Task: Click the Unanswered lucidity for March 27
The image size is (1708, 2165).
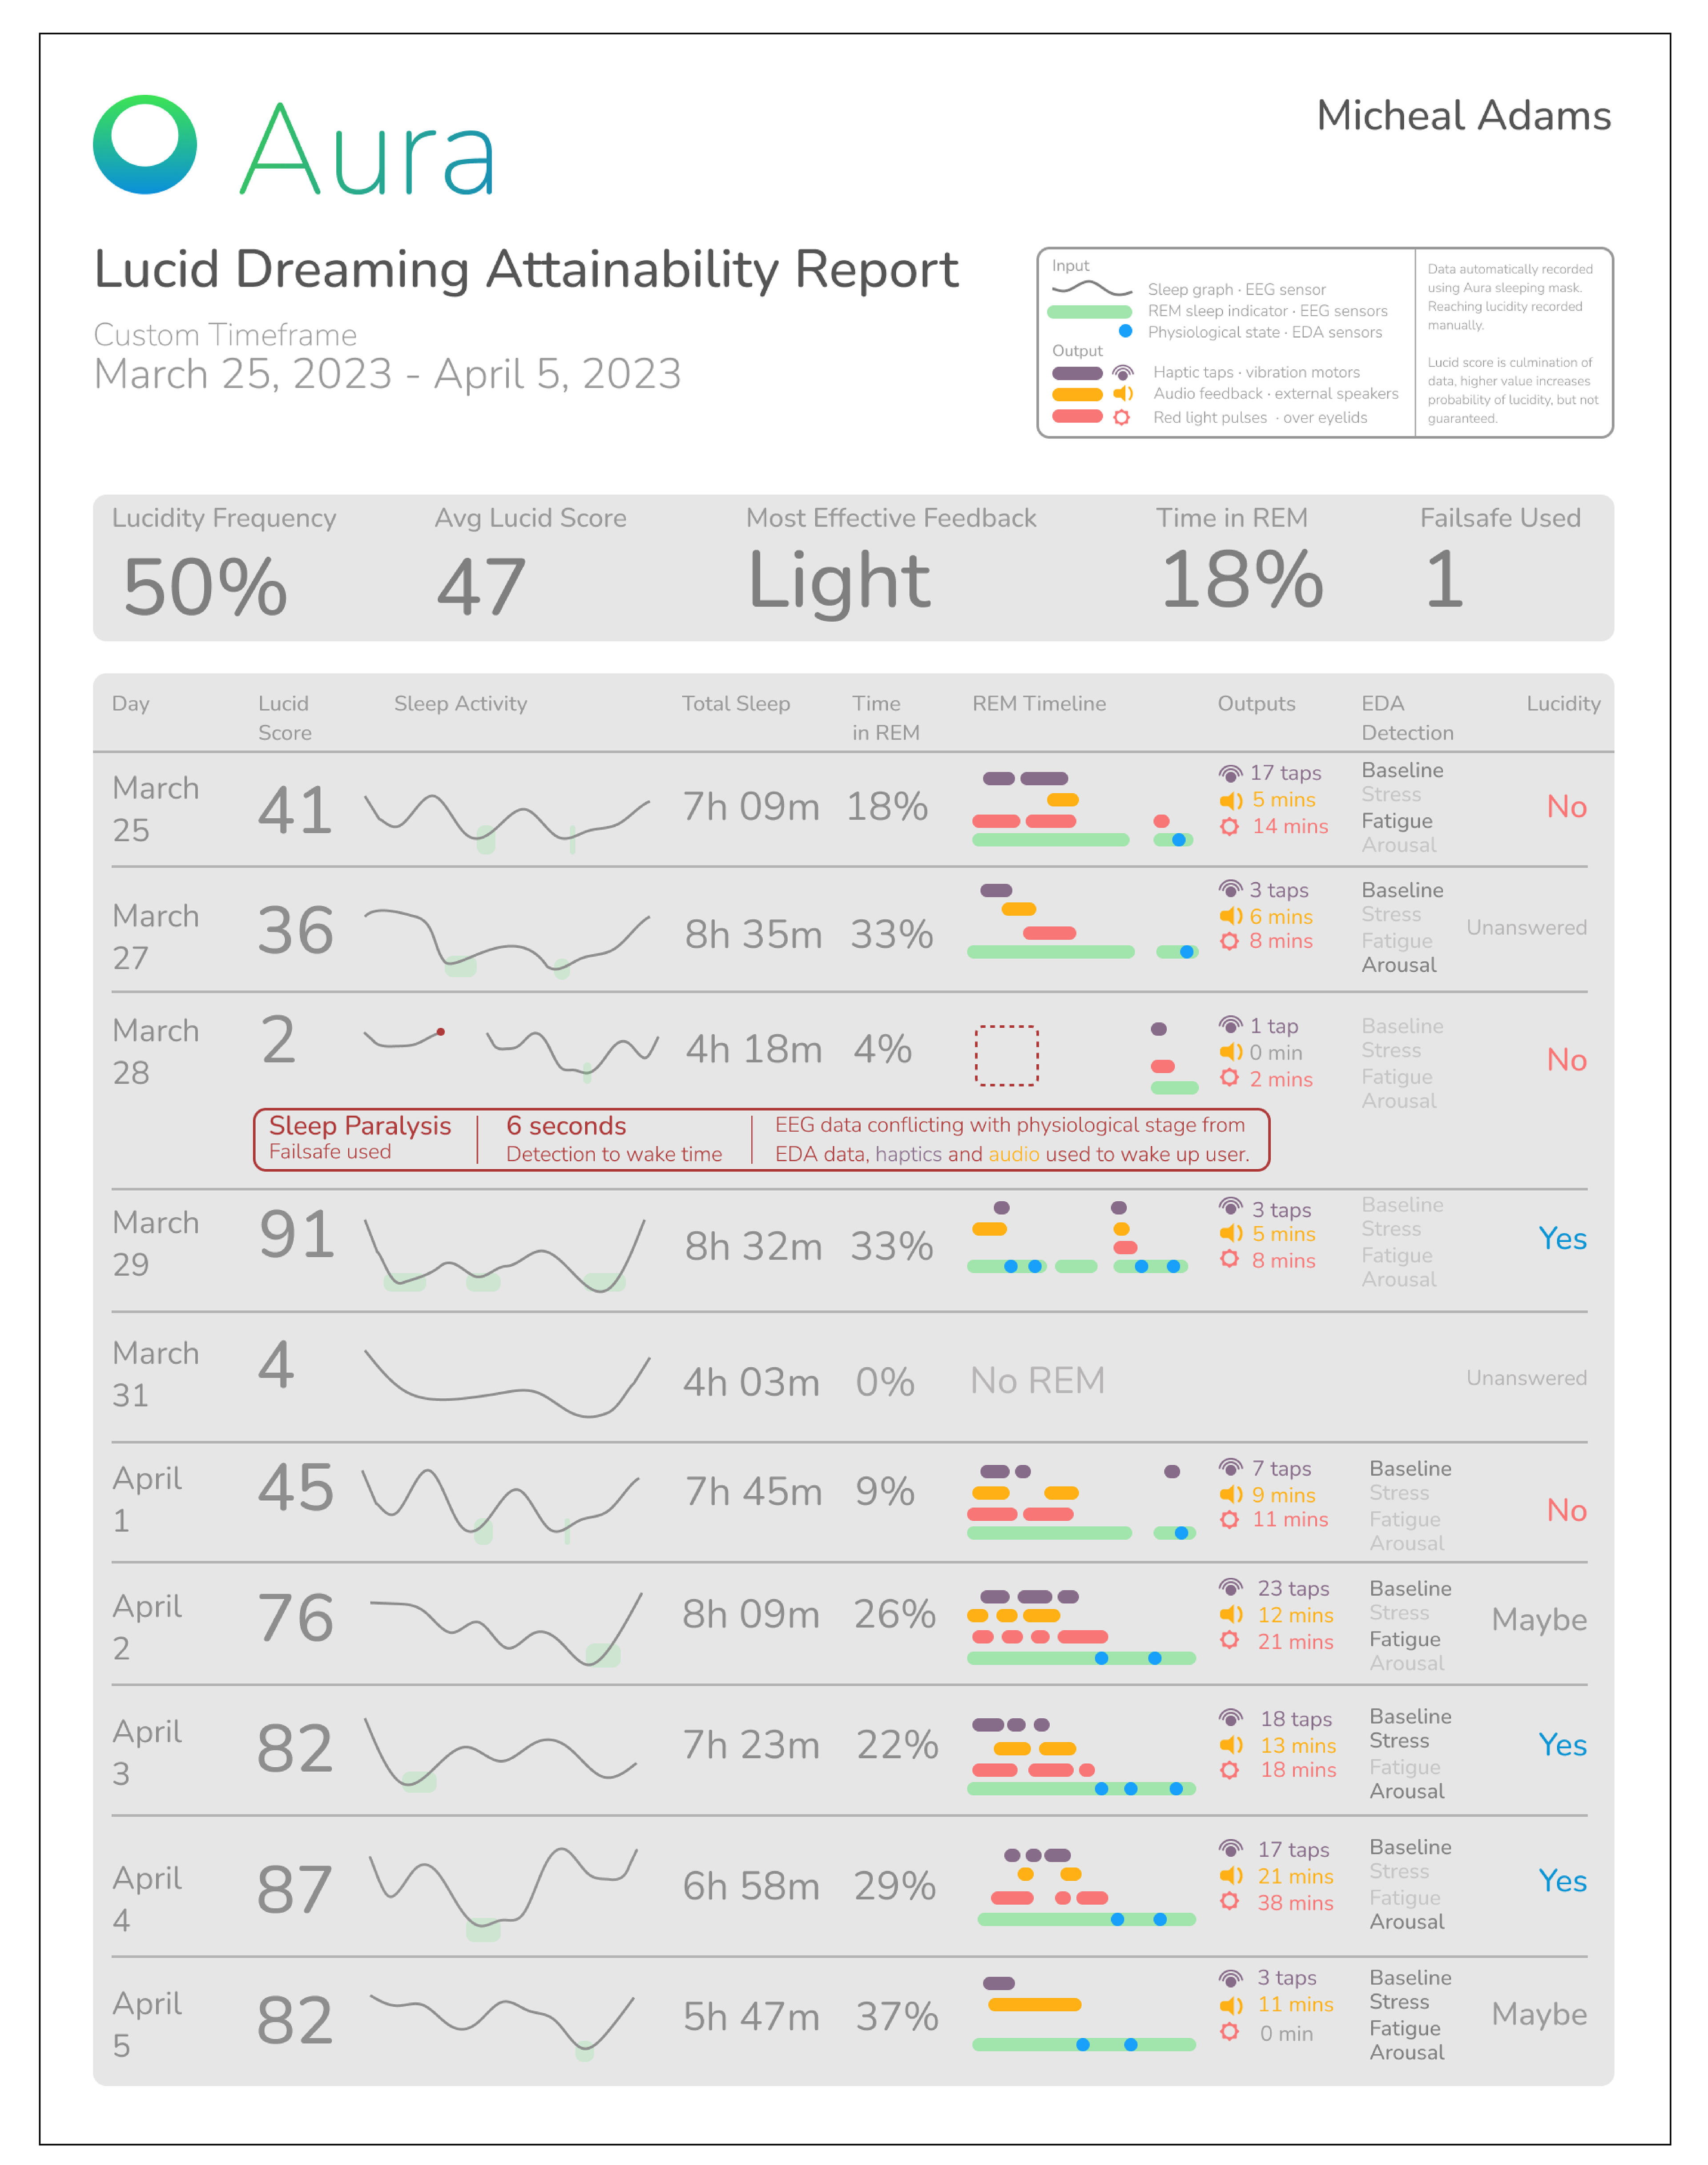Action: coord(1526,927)
